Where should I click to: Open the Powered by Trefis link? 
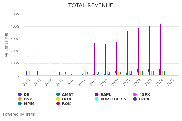pos(19,114)
